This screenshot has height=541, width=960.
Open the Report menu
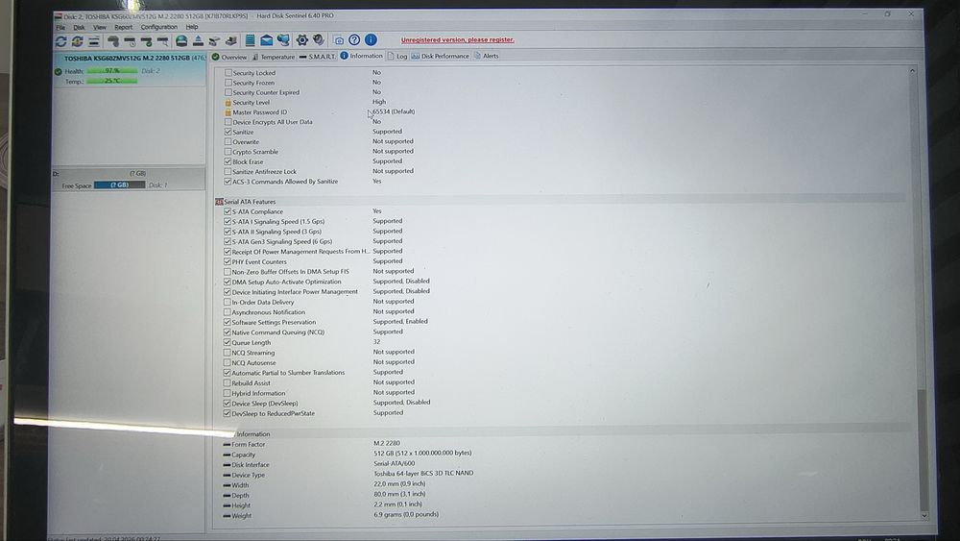[x=123, y=28]
